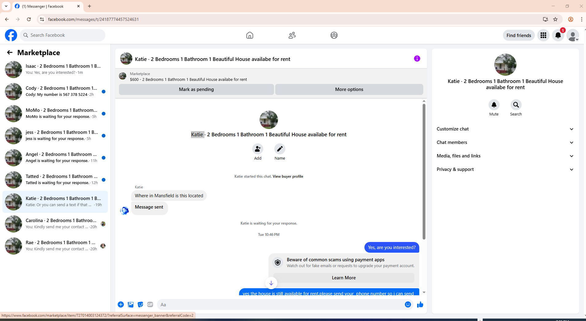The width and height of the screenshot is (586, 321).
Task: Open the Facebook menu grid icon
Action: pyautogui.click(x=543, y=35)
